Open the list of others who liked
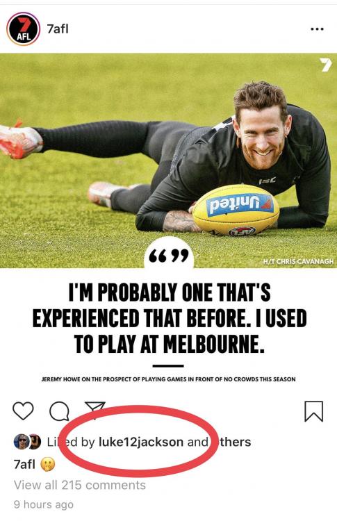Image resolution: width=337 pixels, height=521 pixels. click(233, 442)
